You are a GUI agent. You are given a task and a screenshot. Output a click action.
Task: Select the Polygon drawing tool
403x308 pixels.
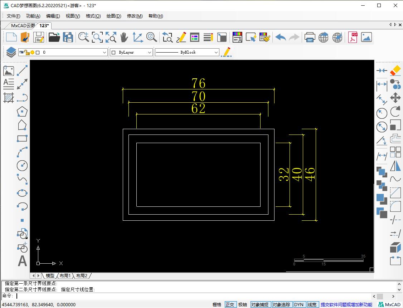[x=22, y=112]
